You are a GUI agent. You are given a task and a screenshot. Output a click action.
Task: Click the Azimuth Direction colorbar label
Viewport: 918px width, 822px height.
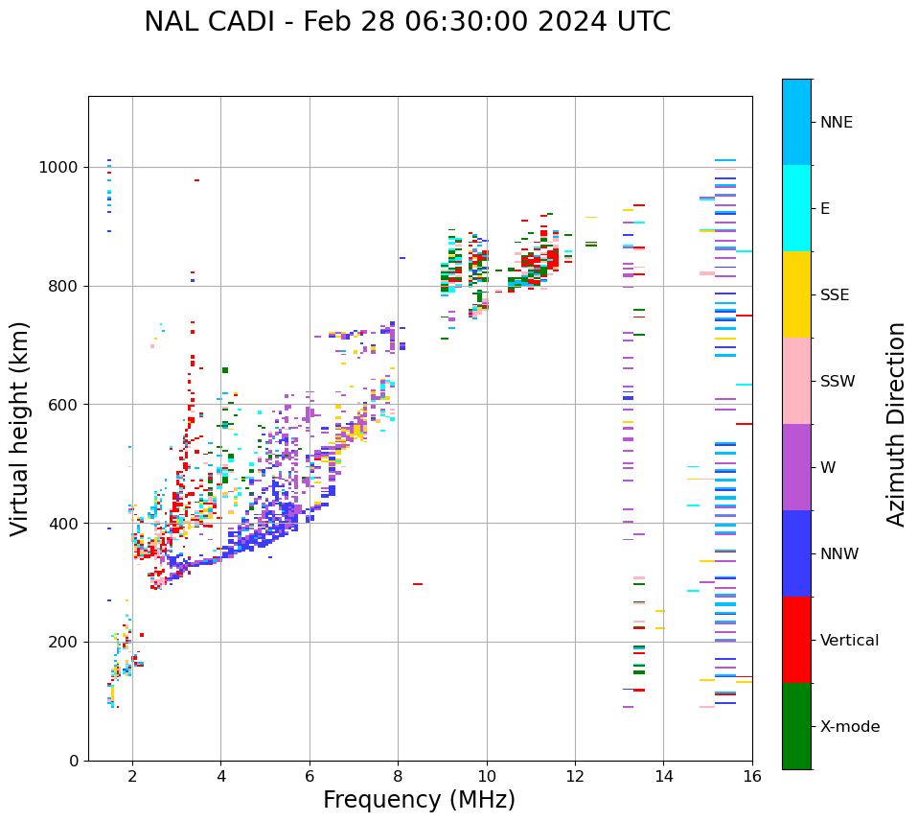896,424
